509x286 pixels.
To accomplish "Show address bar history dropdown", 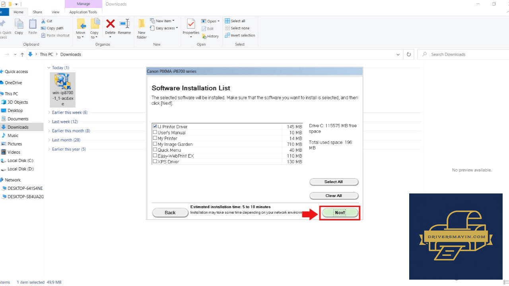I will pos(398,54).
